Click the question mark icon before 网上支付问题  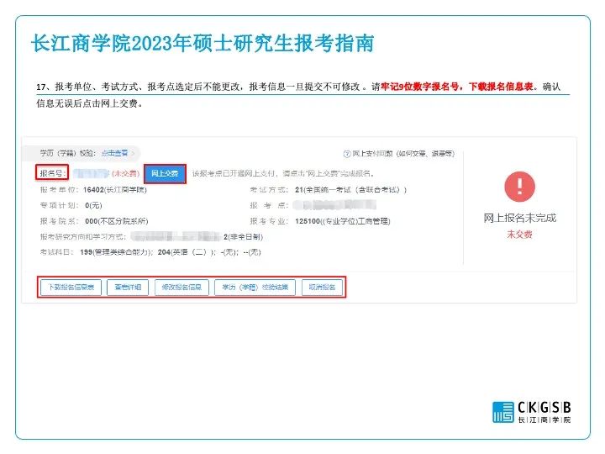346,154
